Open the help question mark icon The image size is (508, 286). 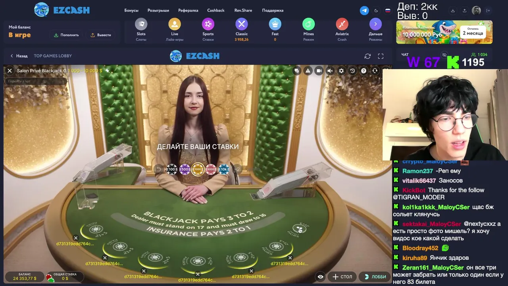tap(364, 71)
